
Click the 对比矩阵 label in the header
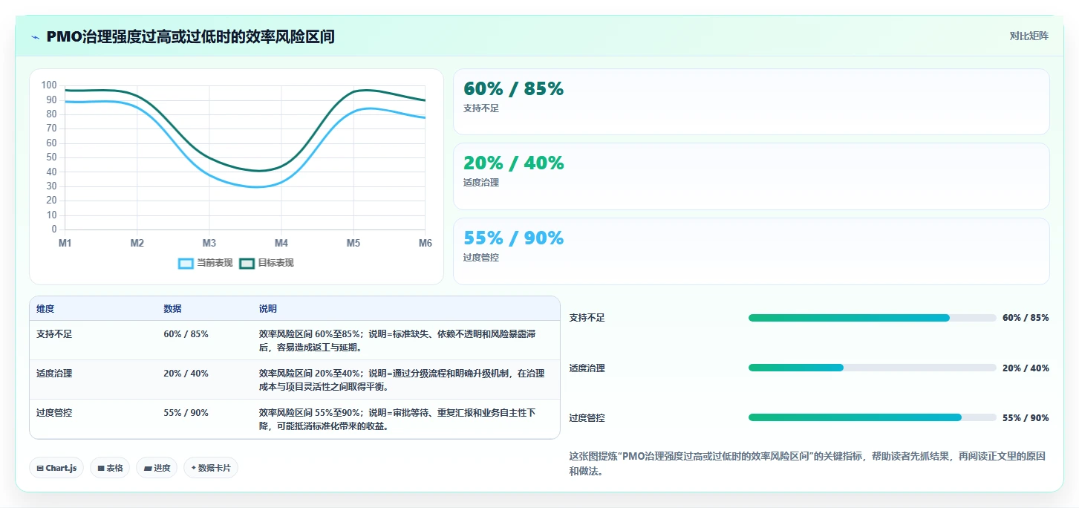[x=1029, y=36]
